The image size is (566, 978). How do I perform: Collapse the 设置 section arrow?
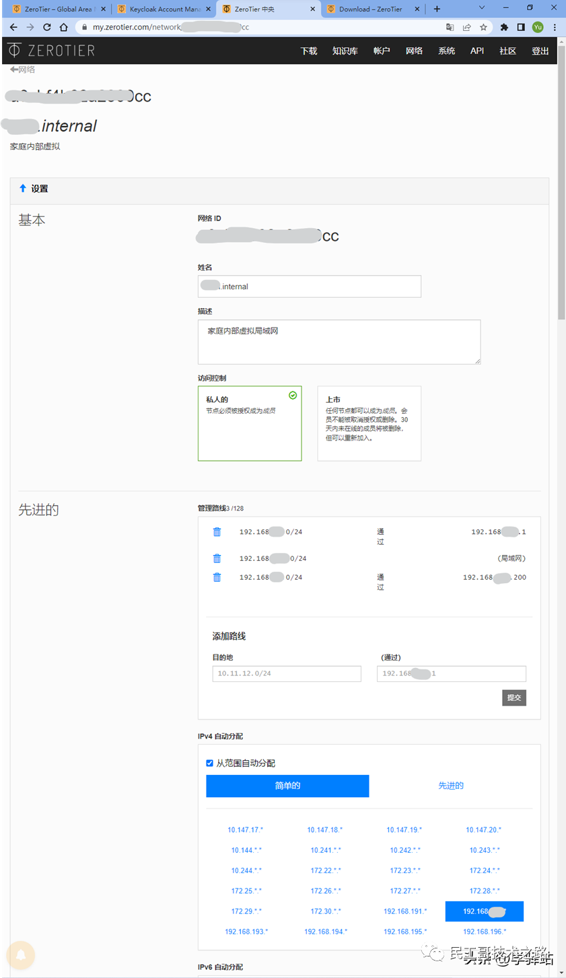23,188
